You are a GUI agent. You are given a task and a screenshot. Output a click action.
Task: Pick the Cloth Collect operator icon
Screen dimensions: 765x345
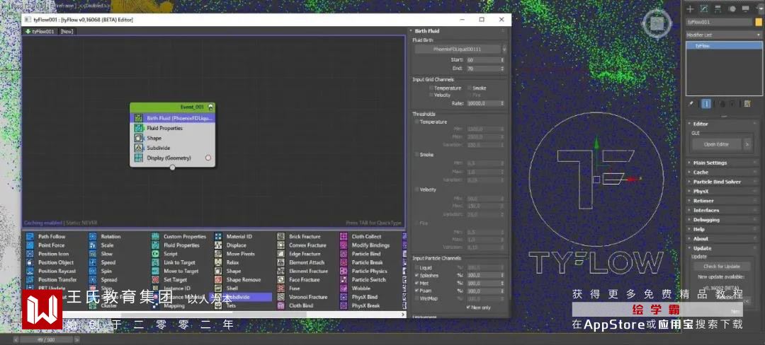coord(344,237)
